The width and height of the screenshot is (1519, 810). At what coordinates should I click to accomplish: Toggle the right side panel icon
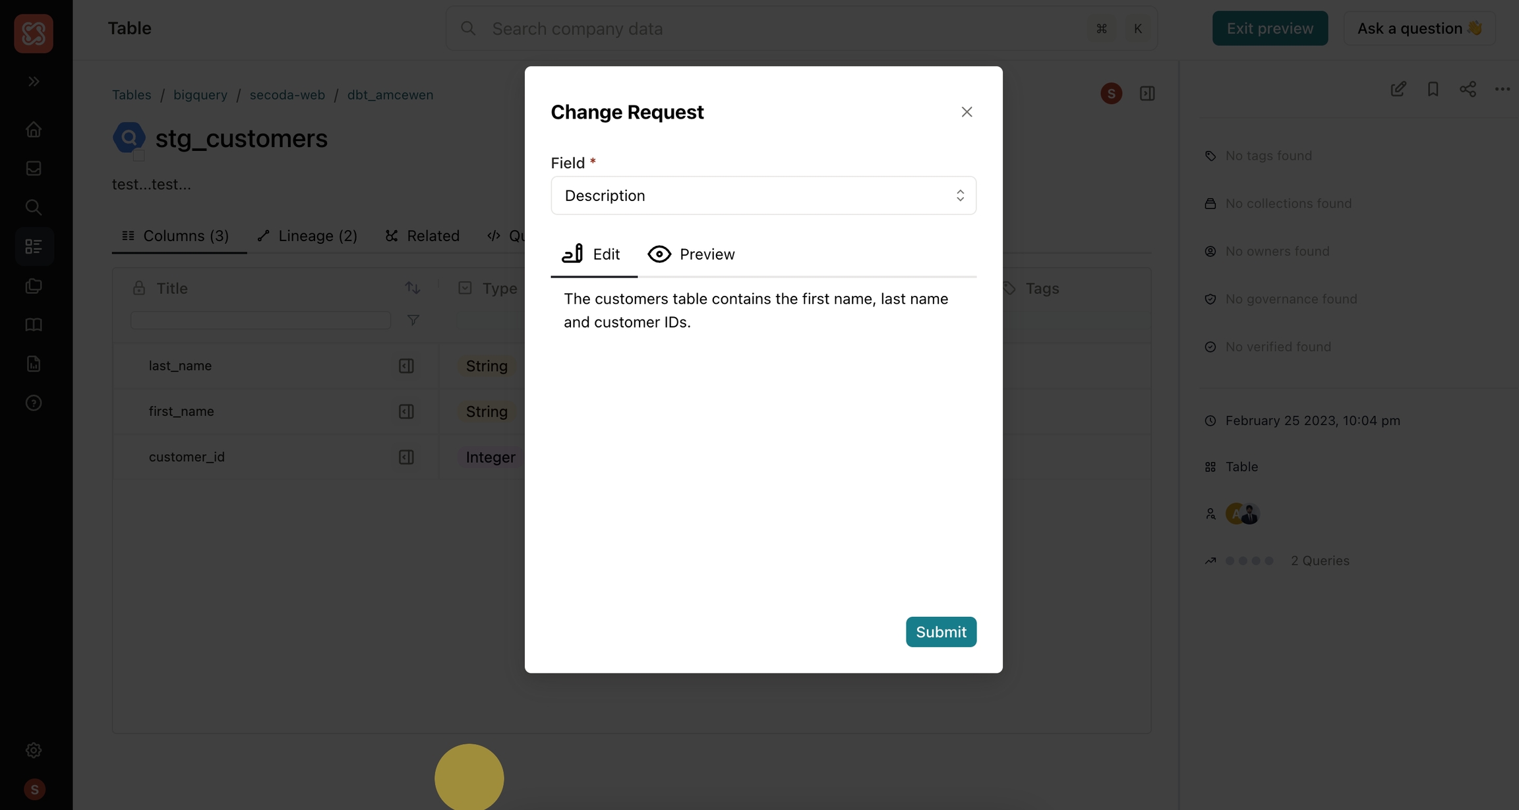(1147, 94)
